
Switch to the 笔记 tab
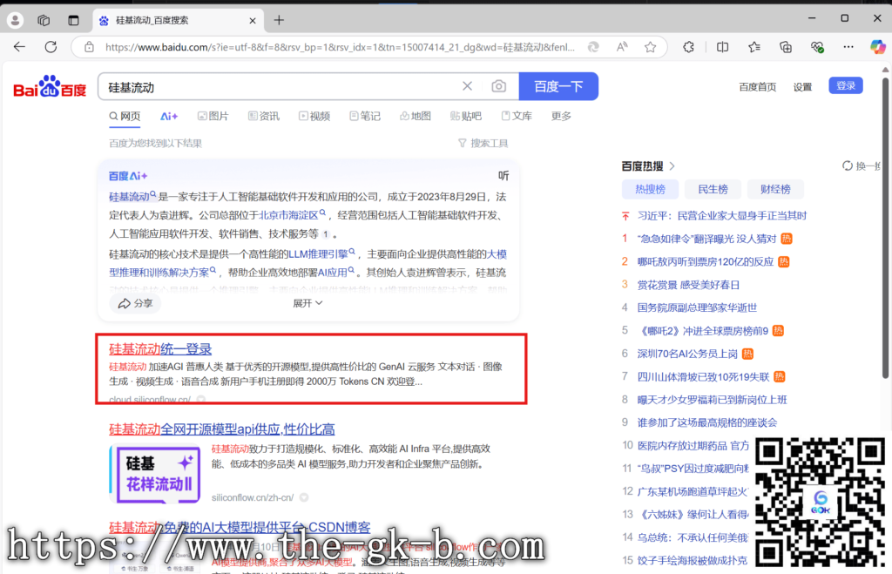[365, 116]
